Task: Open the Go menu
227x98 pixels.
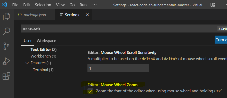Action: click(x=72, y=5)
